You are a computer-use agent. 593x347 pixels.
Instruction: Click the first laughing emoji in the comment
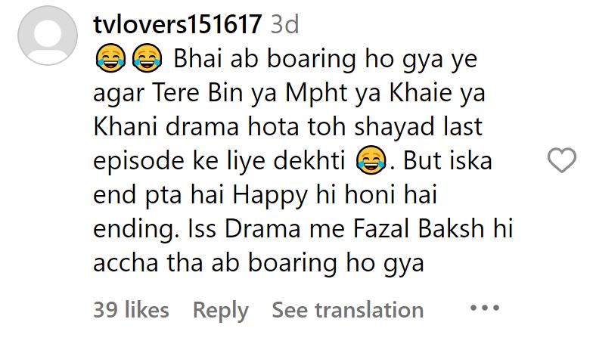click(x=110, y=58)
